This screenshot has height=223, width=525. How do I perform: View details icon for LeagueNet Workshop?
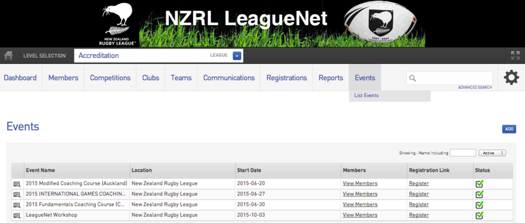17,215
